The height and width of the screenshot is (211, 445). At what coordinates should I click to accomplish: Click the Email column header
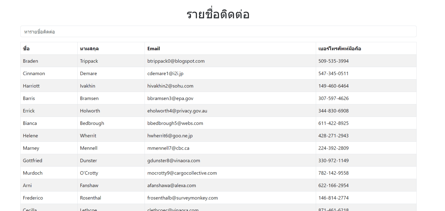tap(154, 48)
